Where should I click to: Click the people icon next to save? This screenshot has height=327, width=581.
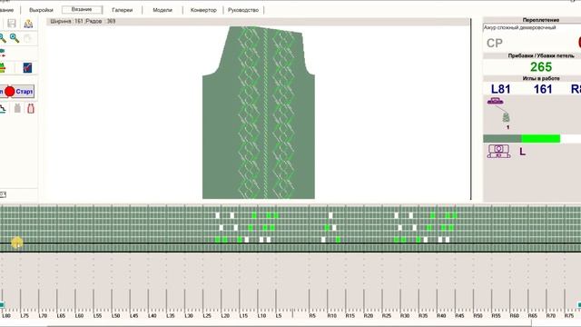tap(28, 24)
